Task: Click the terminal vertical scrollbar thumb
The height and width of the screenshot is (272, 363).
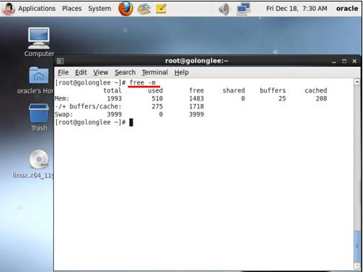Action: [x=357, y=247]
